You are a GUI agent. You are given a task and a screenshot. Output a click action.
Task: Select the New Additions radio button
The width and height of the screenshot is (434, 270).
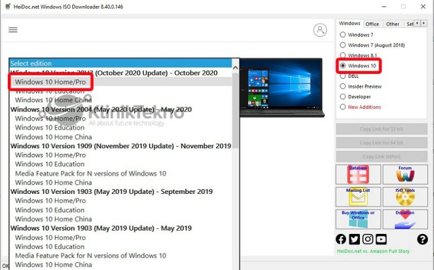(342, 107)
